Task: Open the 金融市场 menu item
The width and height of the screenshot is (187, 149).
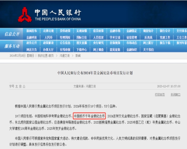Action: [x=115, y=31]
